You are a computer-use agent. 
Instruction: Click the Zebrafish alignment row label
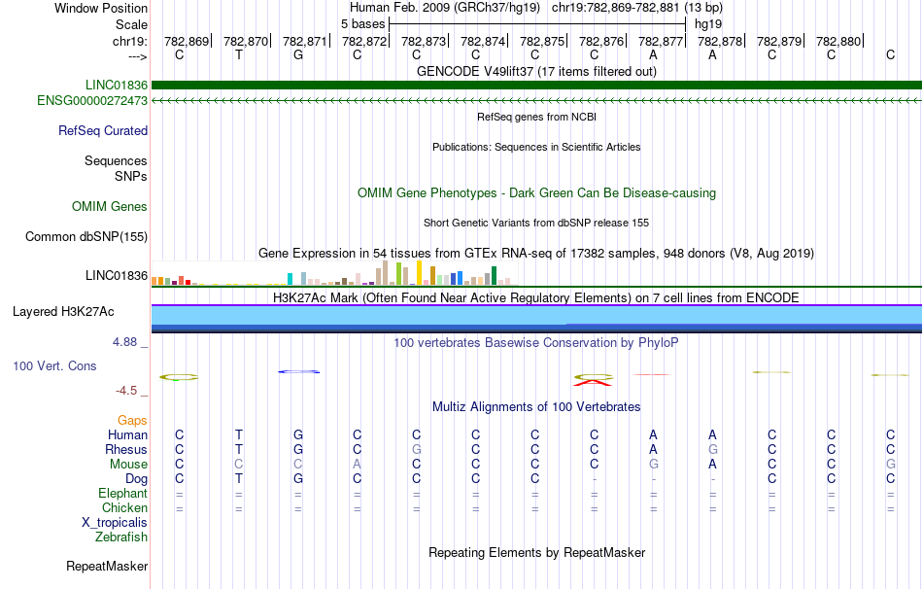121,537
